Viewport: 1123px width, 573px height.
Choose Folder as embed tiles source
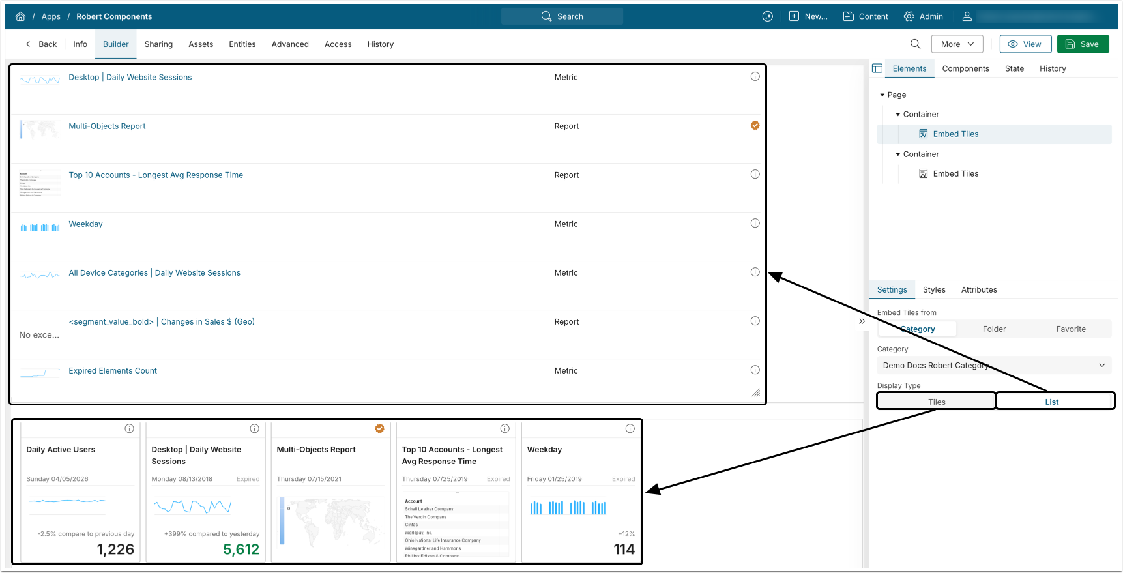pos(994,329)
